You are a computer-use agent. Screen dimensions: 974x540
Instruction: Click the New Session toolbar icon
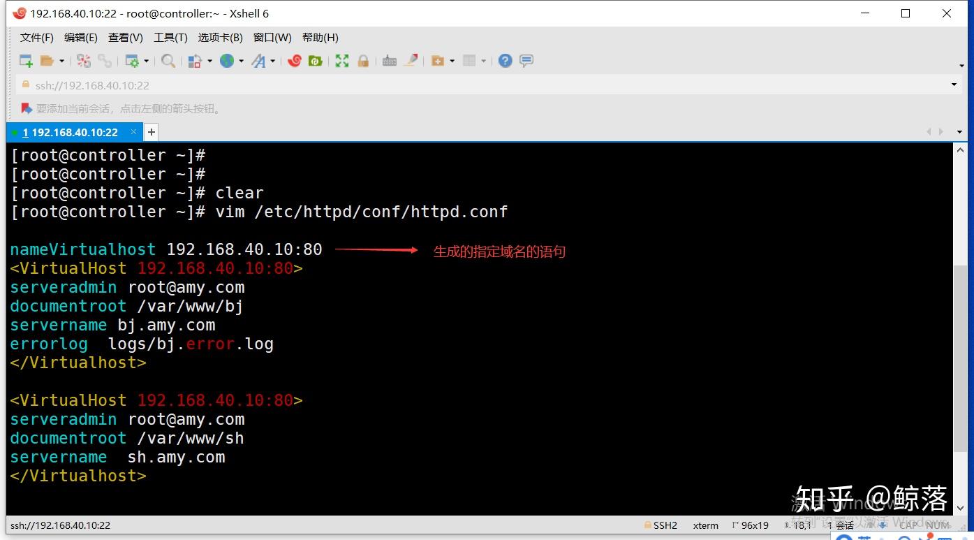click(26, 61)
